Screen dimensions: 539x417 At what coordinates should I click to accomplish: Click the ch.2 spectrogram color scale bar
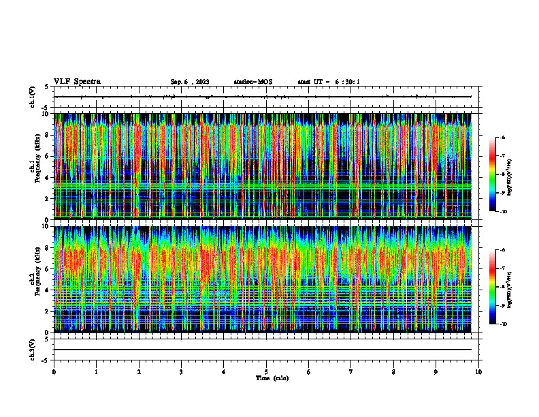click(x=493, y=287)
